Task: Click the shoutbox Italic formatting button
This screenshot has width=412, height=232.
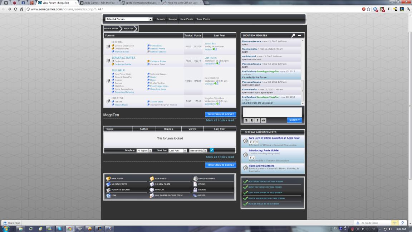Action: (x=257, y=120)
